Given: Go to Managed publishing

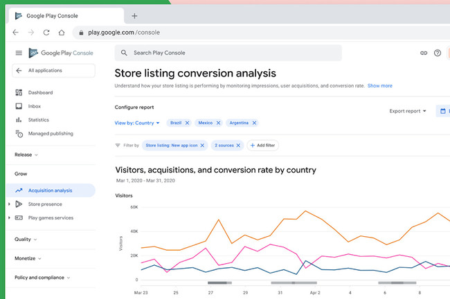Looking at the screenshot, I should click(x=51, y=134).
